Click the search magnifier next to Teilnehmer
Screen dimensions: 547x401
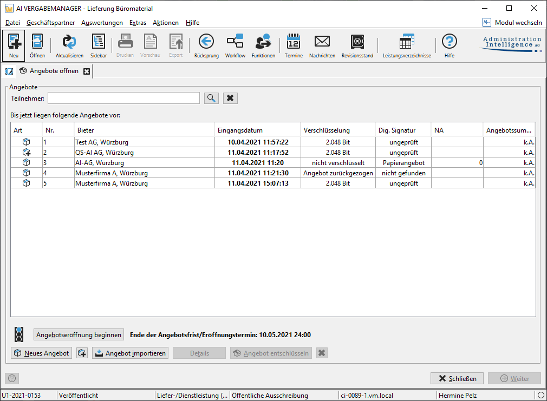pyautogui.click(x=211, y=98)
